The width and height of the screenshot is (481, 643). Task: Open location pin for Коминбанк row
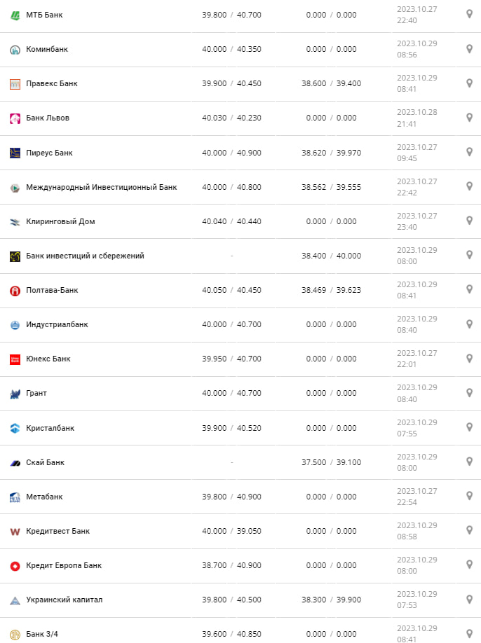470,49
